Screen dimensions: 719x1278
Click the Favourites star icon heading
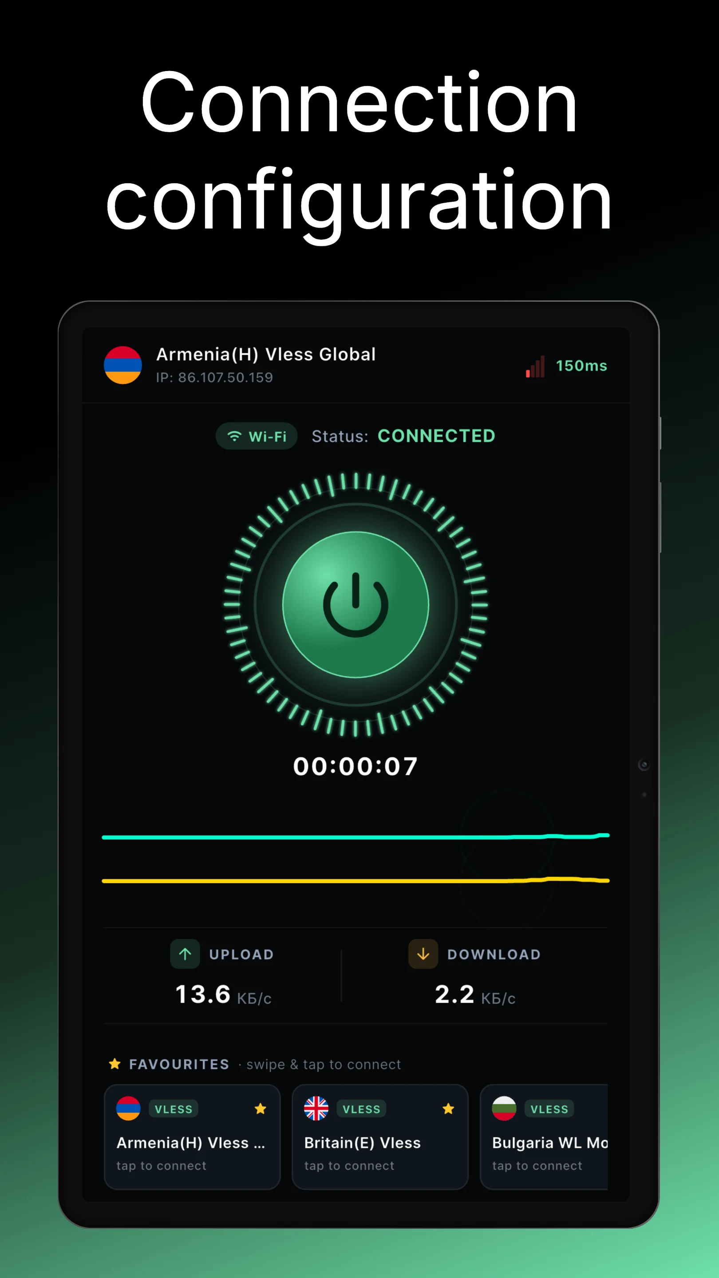(115, 1064)
